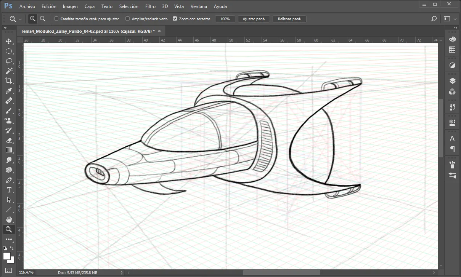Select the Magic Wand tool

click(8, 71)
